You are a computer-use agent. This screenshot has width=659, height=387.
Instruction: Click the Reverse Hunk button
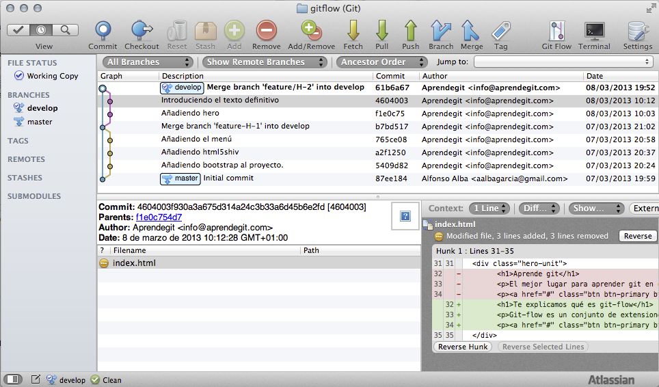click(463, 347)
